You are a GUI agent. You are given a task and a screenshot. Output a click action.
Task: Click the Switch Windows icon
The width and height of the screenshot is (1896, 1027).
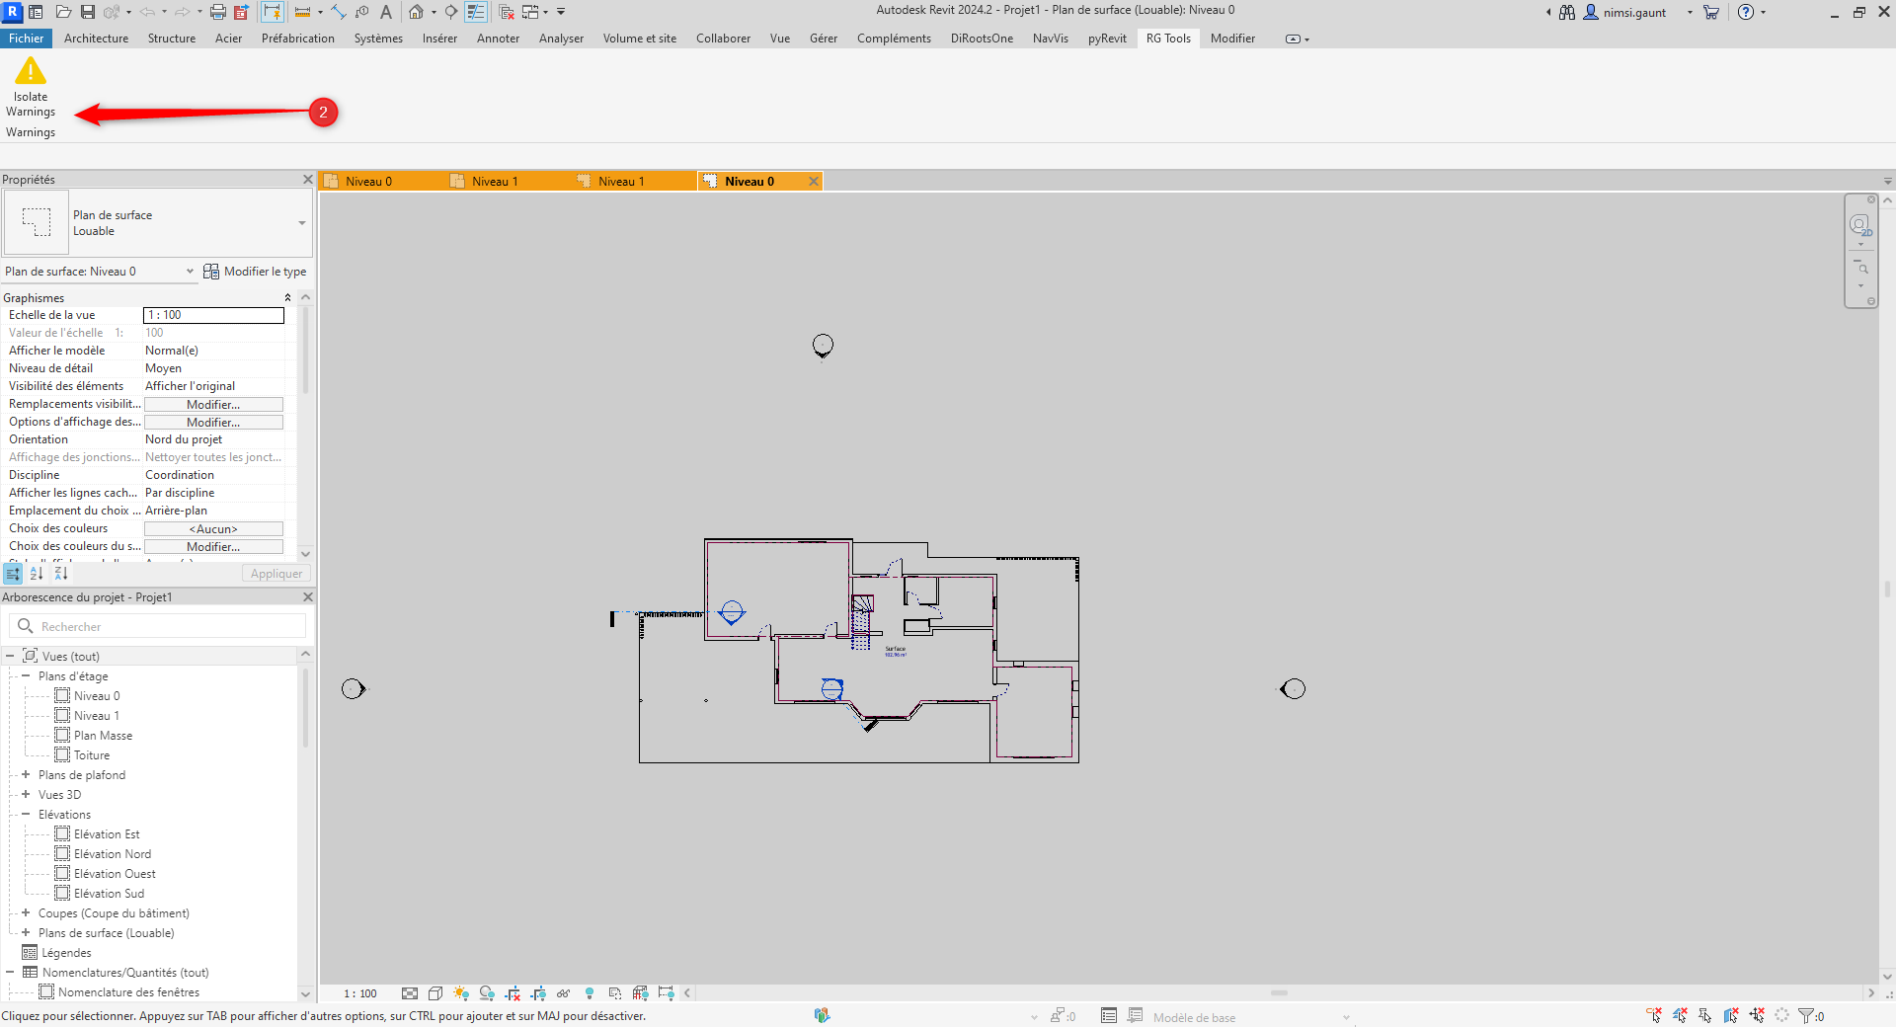pos(530,12)
